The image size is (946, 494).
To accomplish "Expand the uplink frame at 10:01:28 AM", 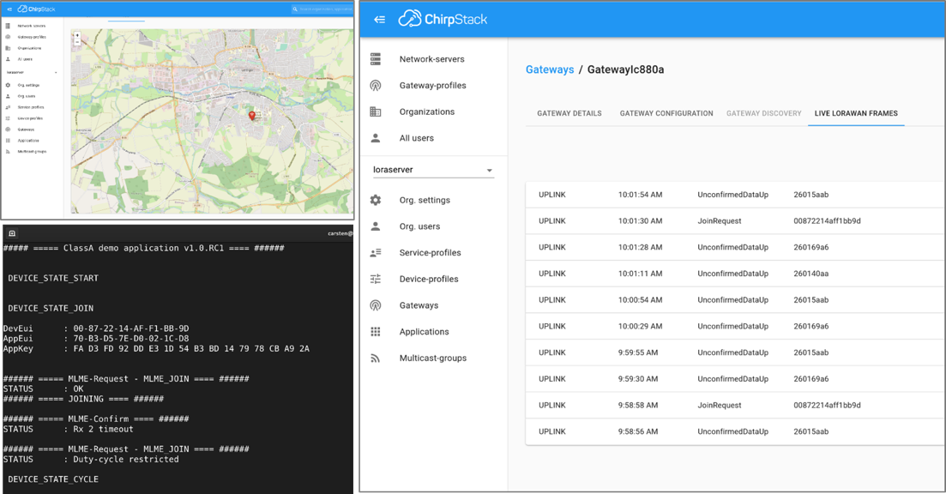I will pyautogui.click(x=734, y=247).
